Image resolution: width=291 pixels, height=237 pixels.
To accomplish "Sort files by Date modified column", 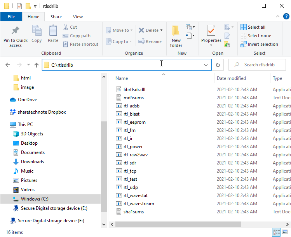I will click(231, 78).
